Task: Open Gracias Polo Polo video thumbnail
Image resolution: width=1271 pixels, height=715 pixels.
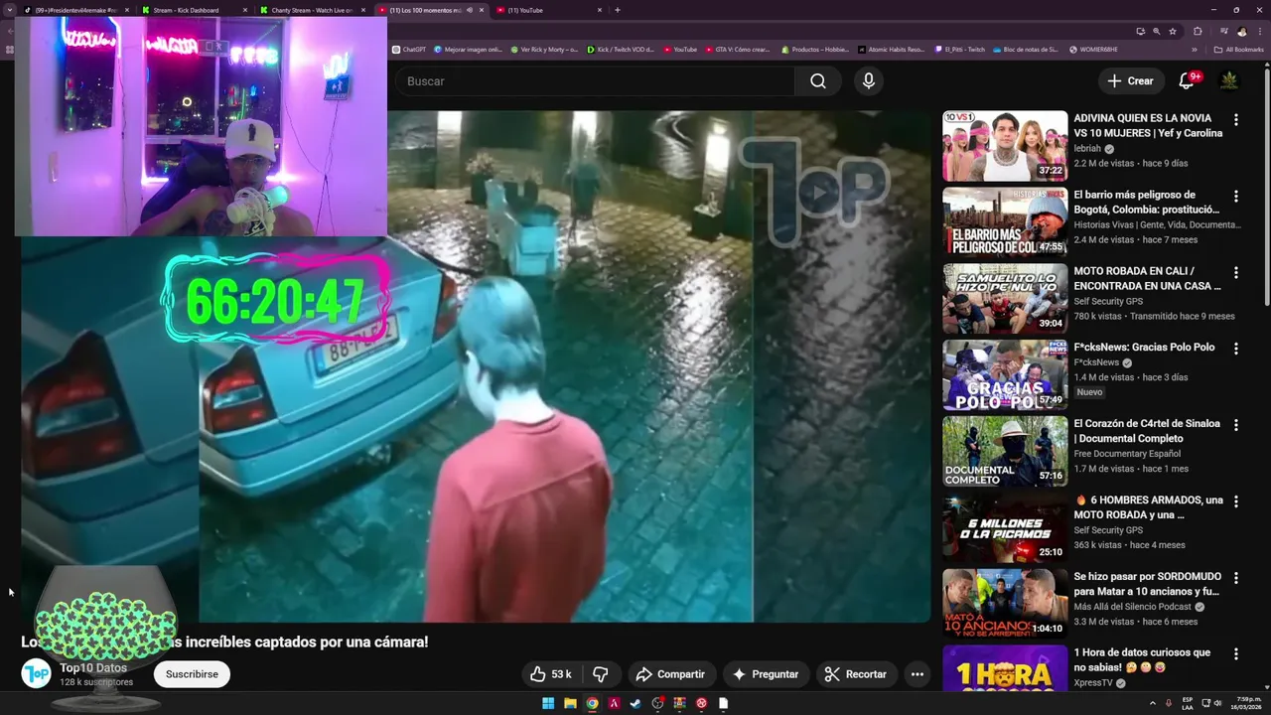Action: [1005, 374]
